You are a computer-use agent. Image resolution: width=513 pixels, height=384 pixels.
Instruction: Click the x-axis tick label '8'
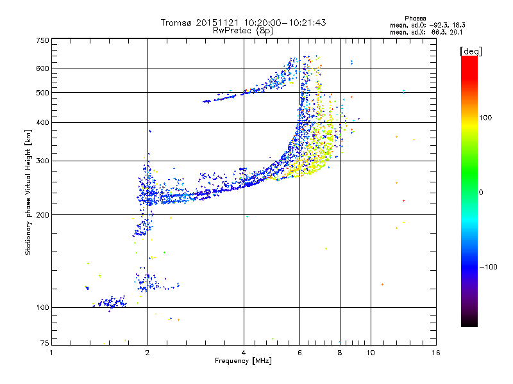340,353
